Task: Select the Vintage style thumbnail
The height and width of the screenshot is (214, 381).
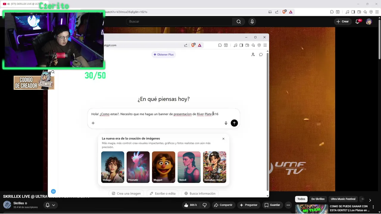Action: [113, 167]
